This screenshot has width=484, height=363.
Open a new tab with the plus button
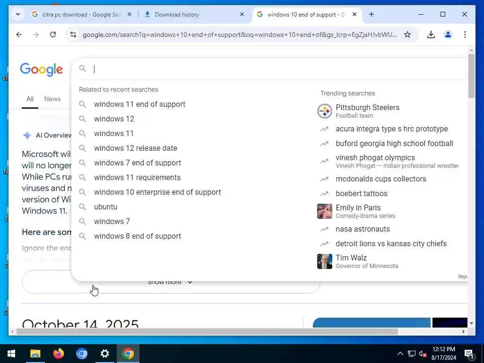[372, 15]
